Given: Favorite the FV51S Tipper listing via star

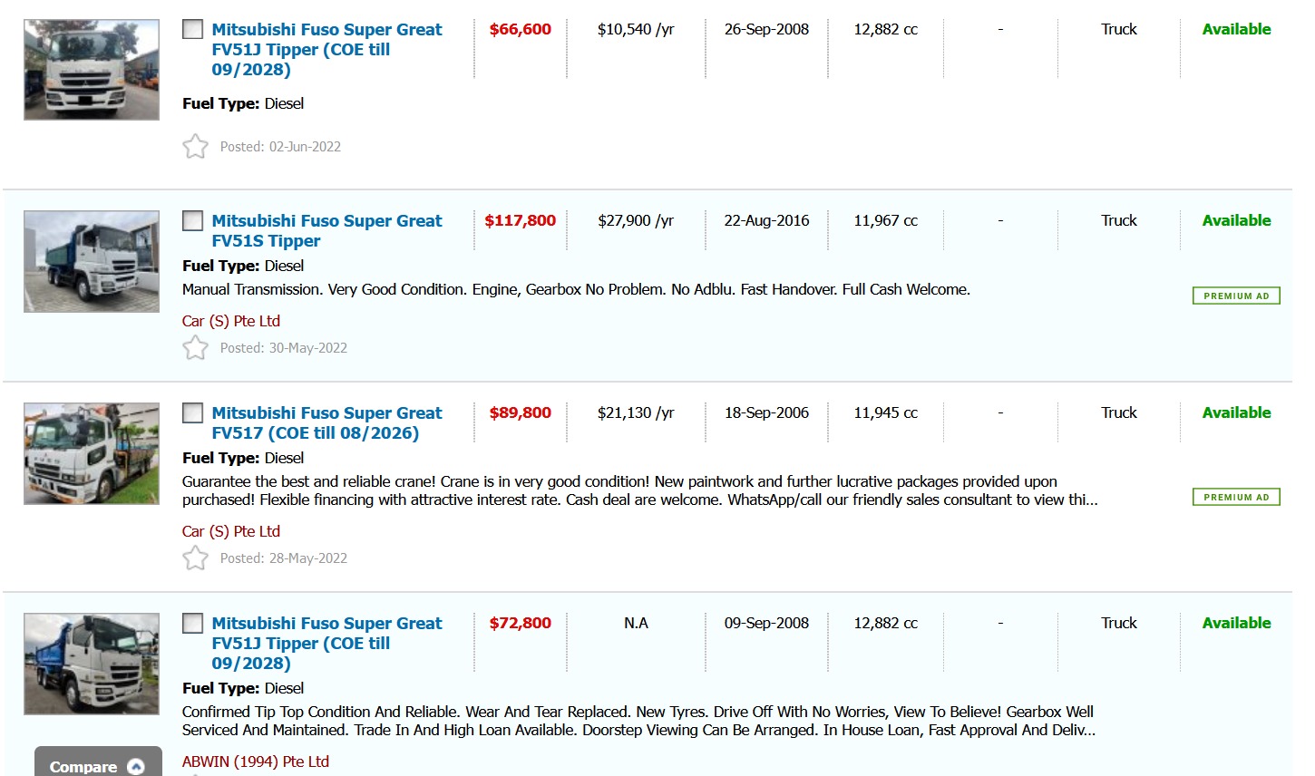Looking at the screenshot, I should pyautogui.click(x=195, y=347).
